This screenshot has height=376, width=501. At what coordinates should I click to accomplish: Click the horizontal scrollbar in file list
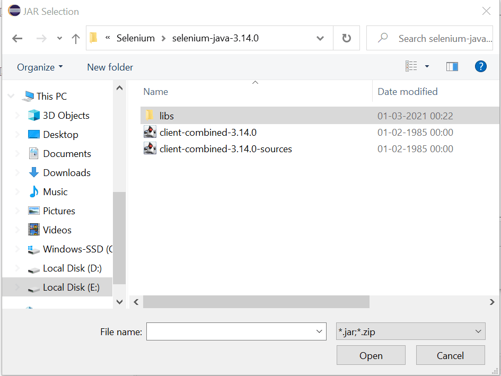coord(256,302)
